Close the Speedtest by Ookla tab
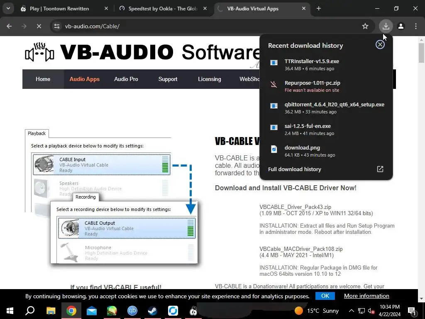The width and height of the screenshot is (425, 319). click(x=205, y=8)
